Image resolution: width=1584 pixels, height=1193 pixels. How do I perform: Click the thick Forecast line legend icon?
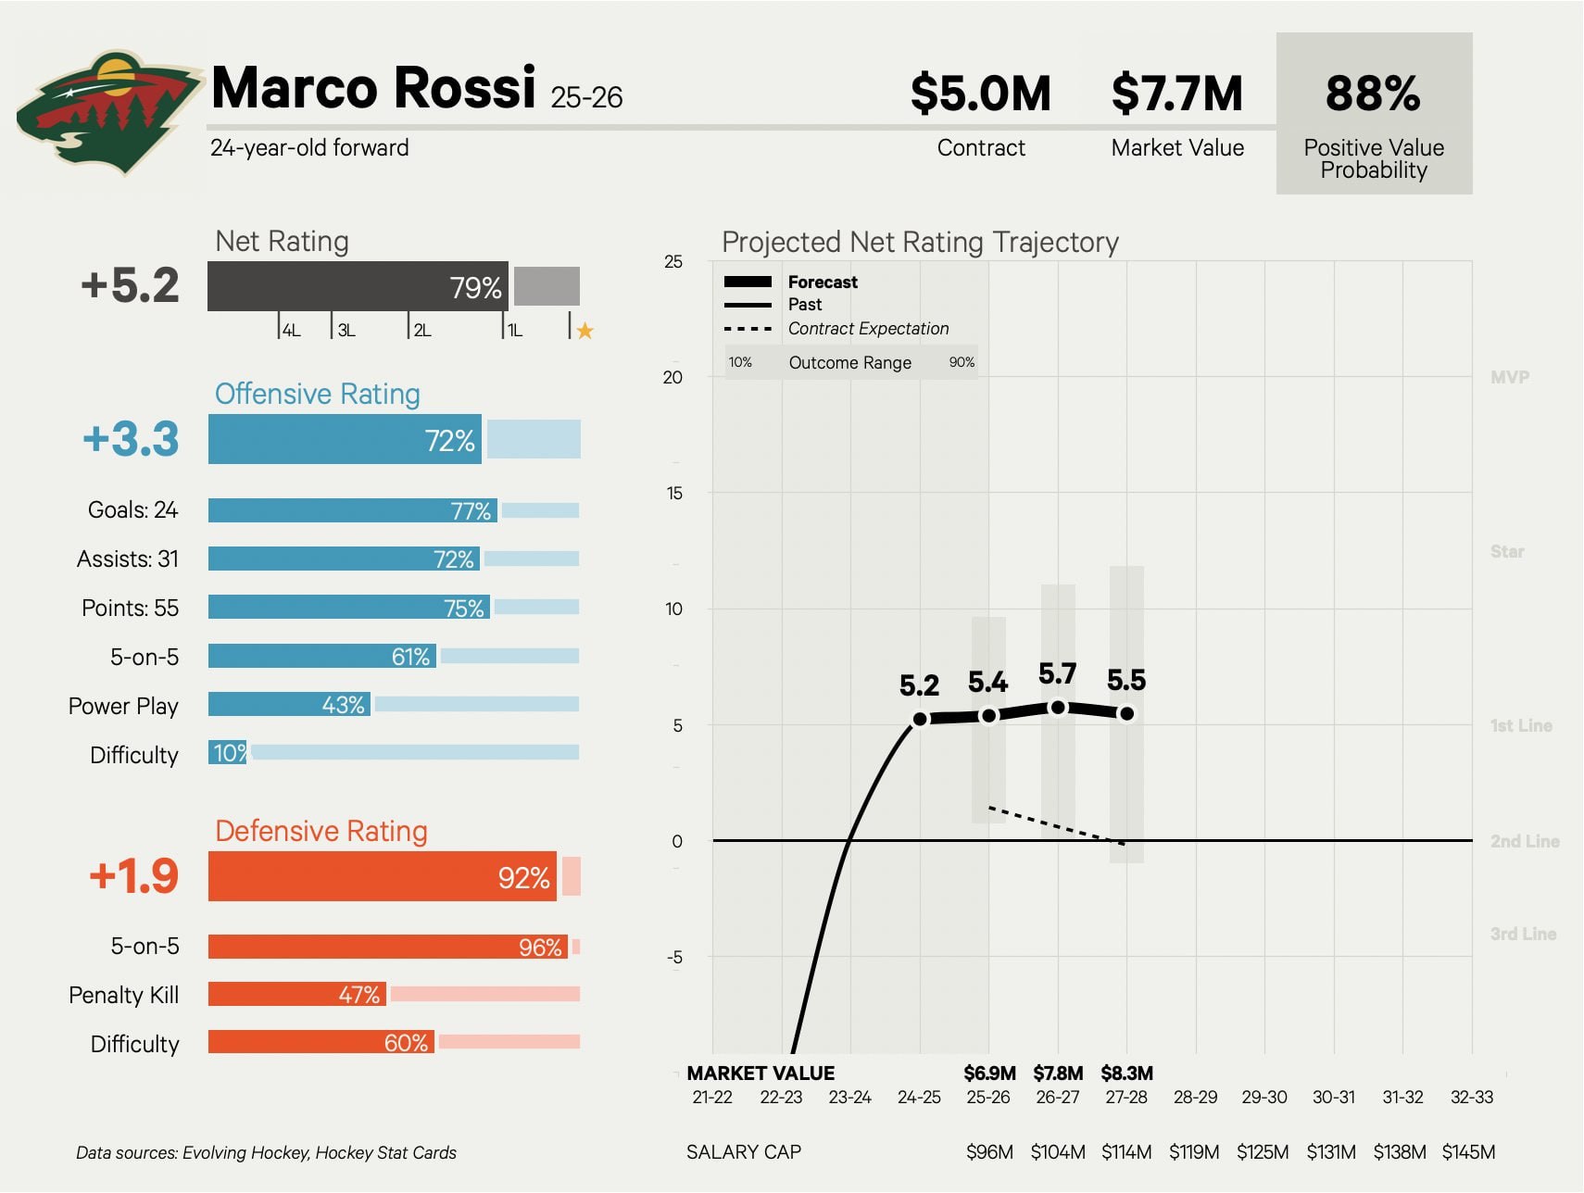[748, 282]
